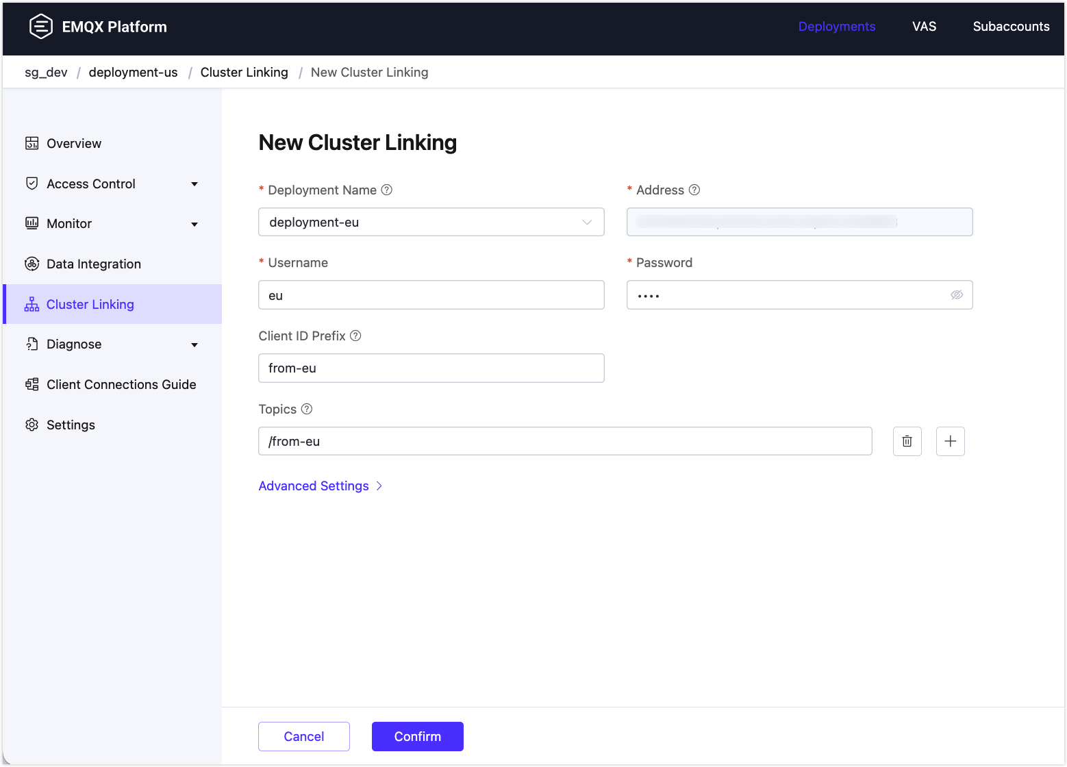Click the Client Connections Guide icon

pos(32,384)
